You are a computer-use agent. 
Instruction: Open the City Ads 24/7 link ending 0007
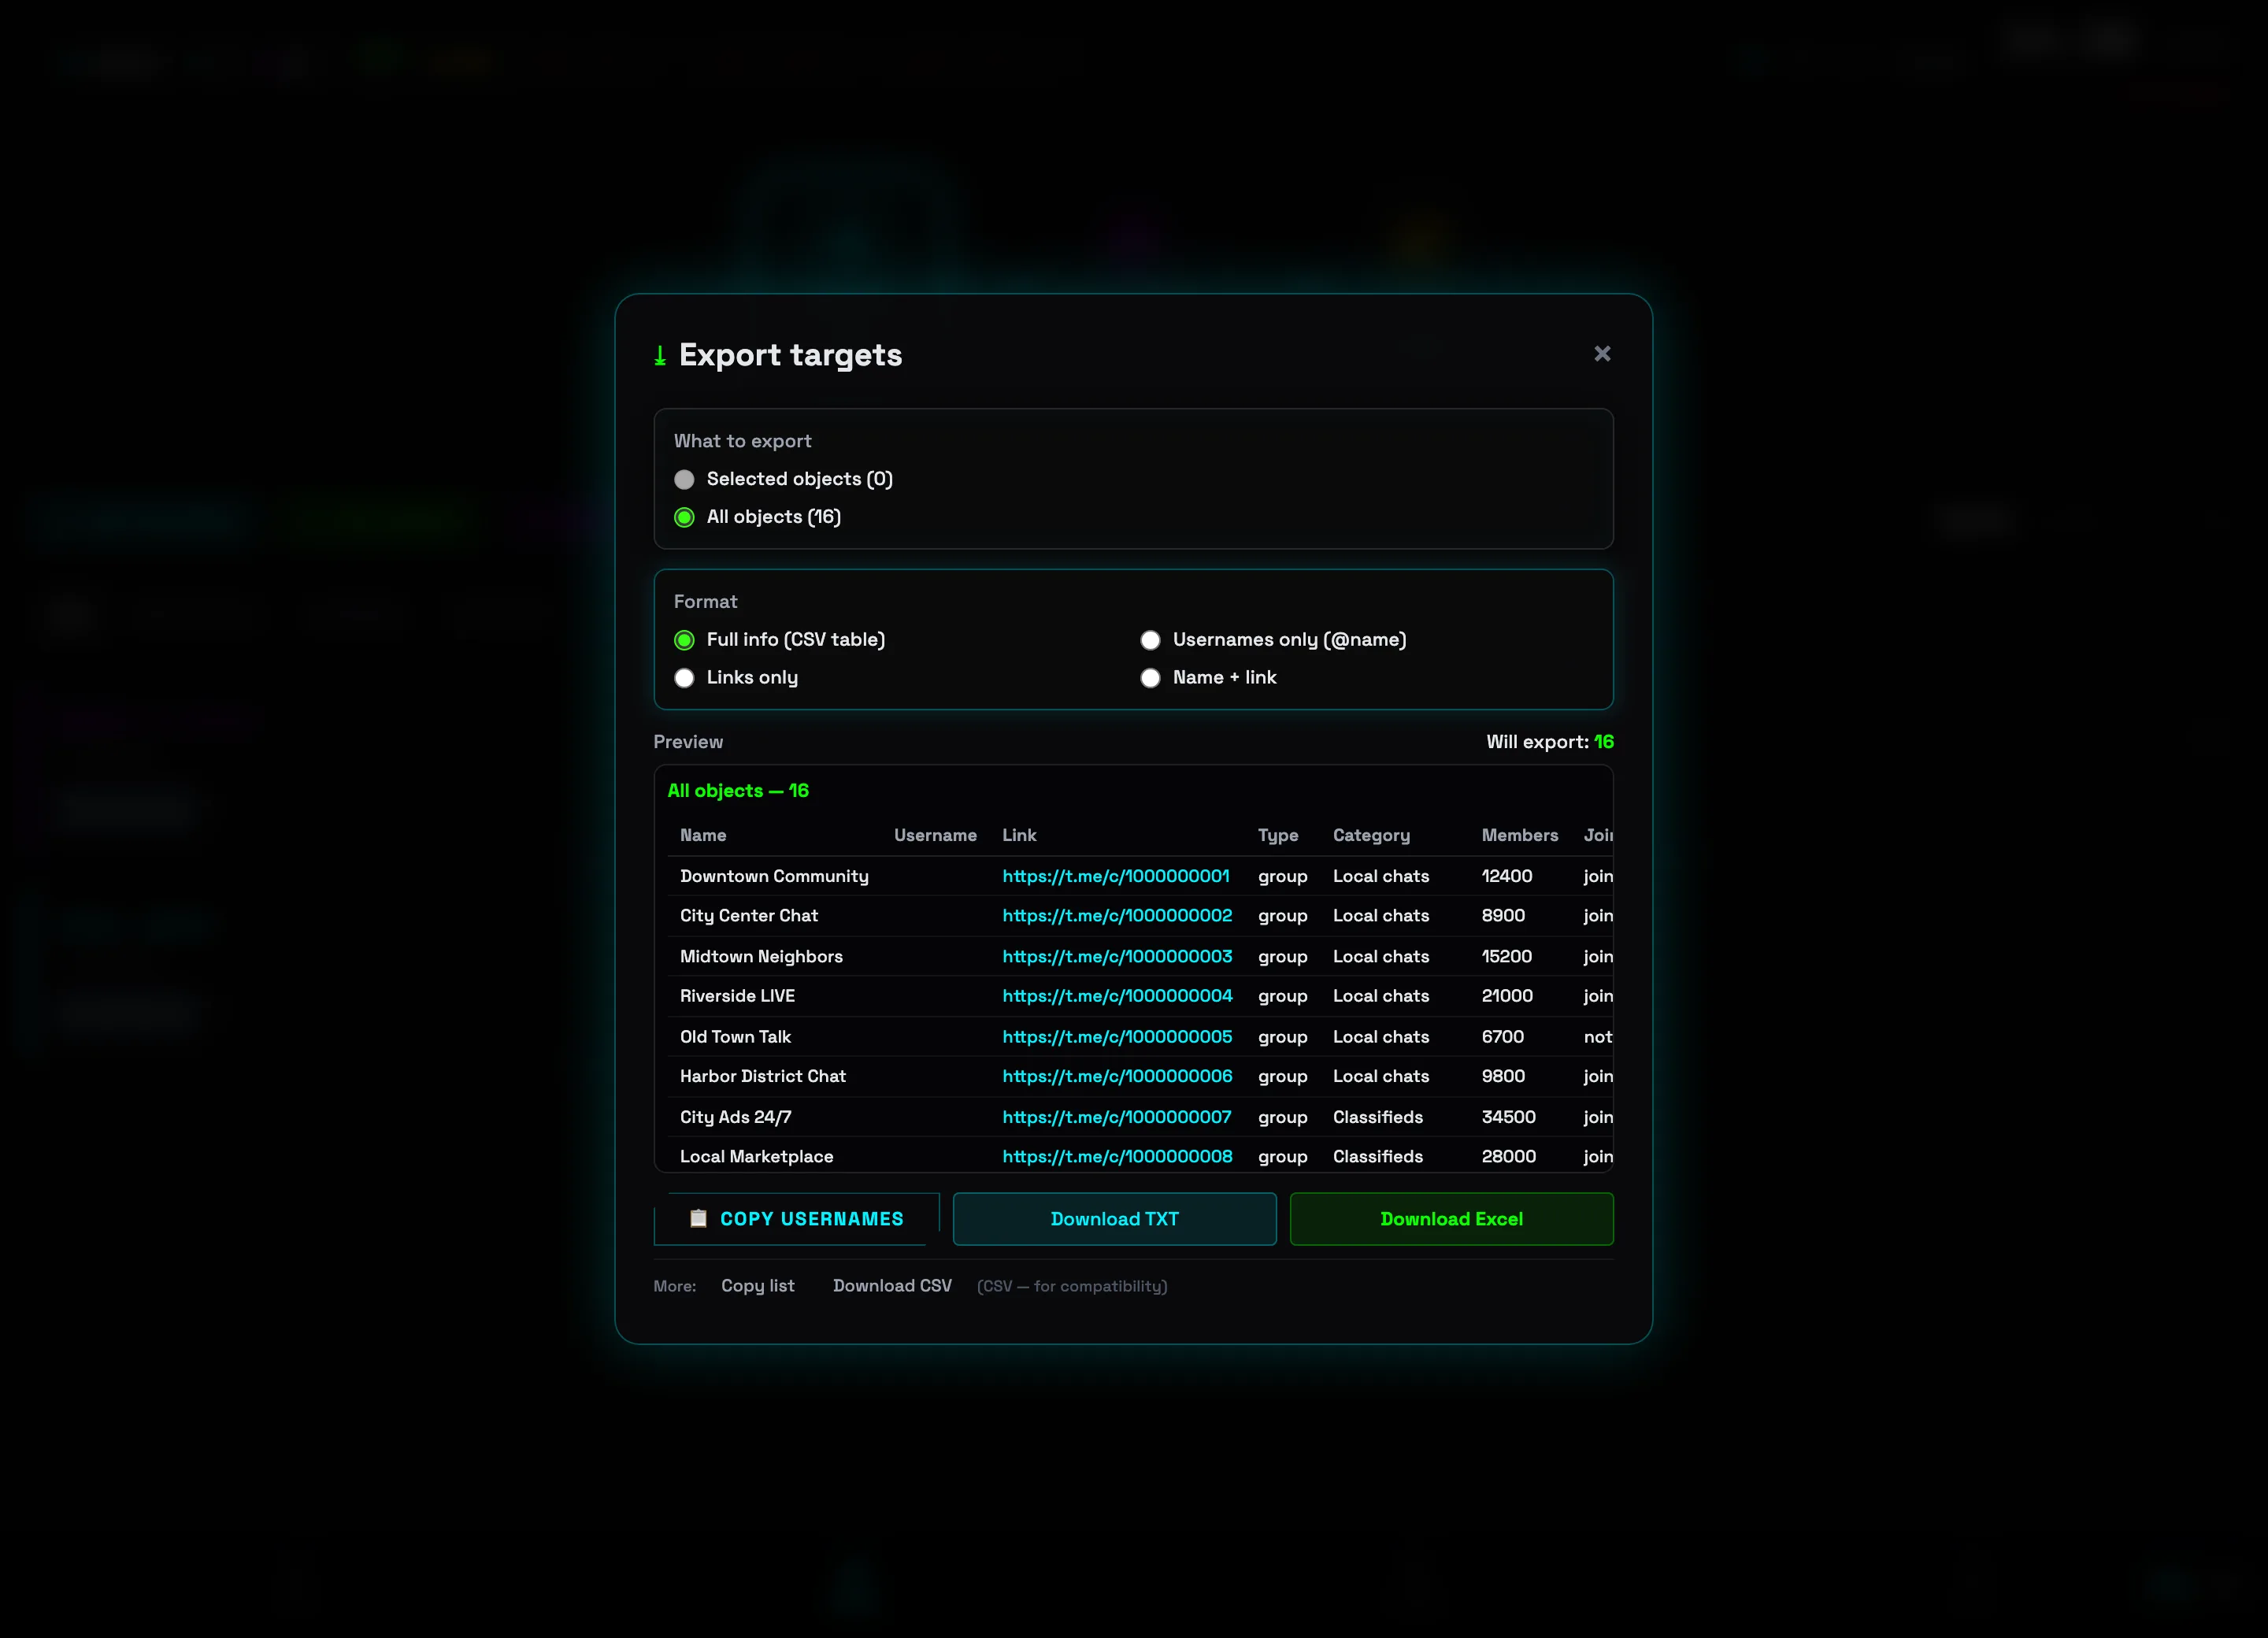click(x=1116, y=1117)
